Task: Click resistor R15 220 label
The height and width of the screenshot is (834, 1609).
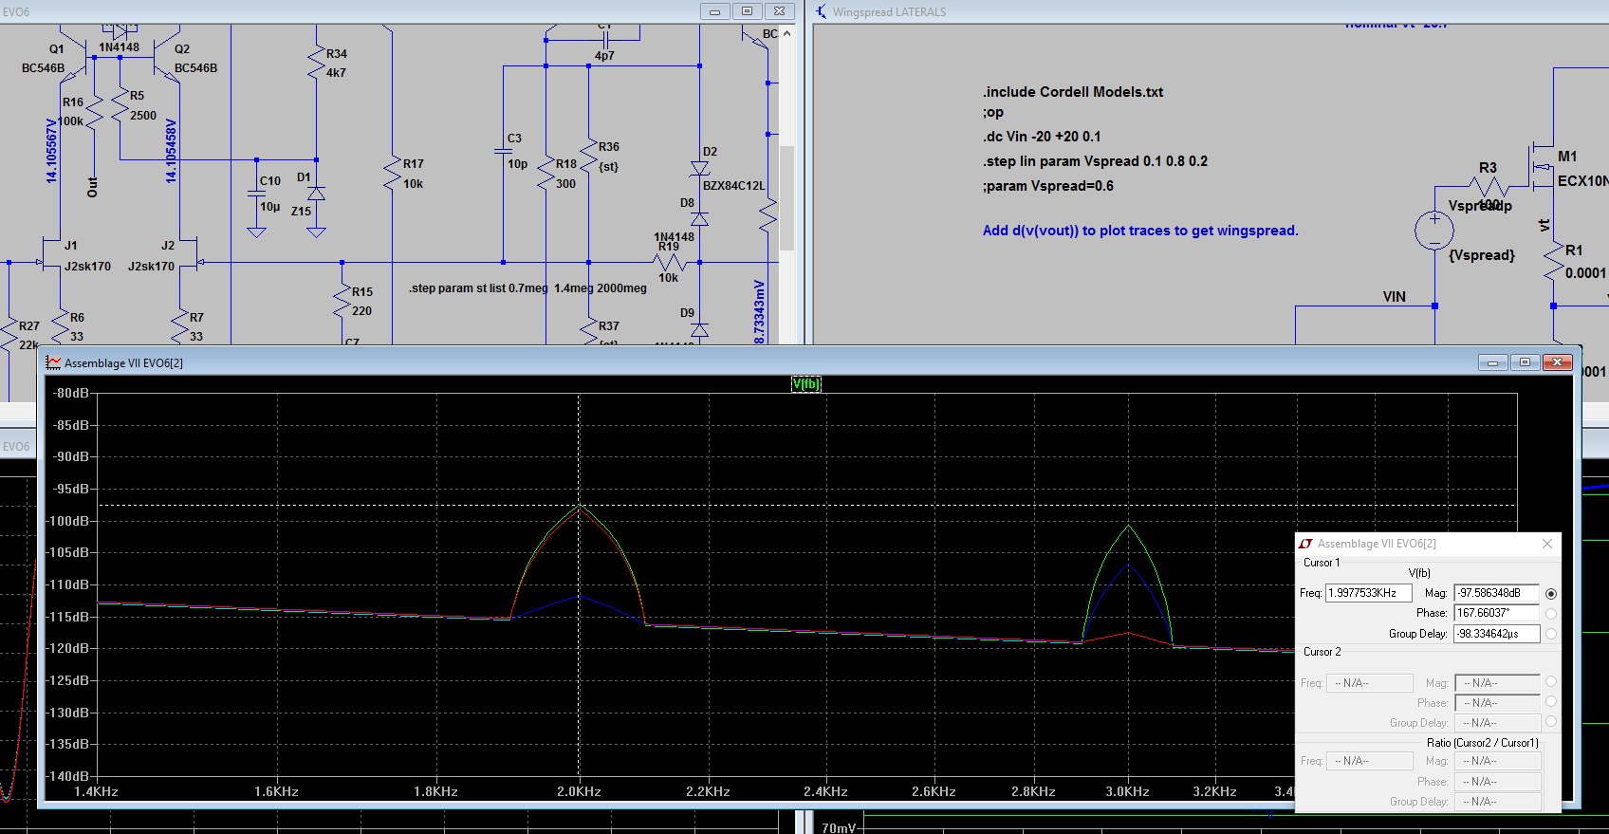Action: click(361, 302)
